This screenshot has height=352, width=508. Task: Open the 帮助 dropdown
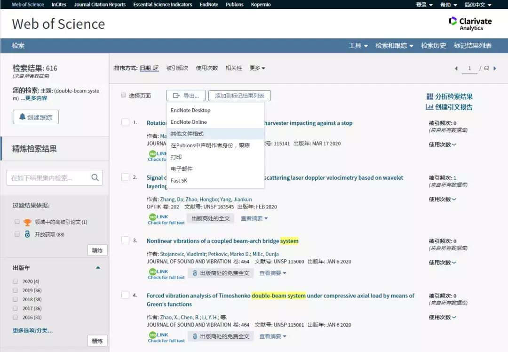[x=449, y=5]
